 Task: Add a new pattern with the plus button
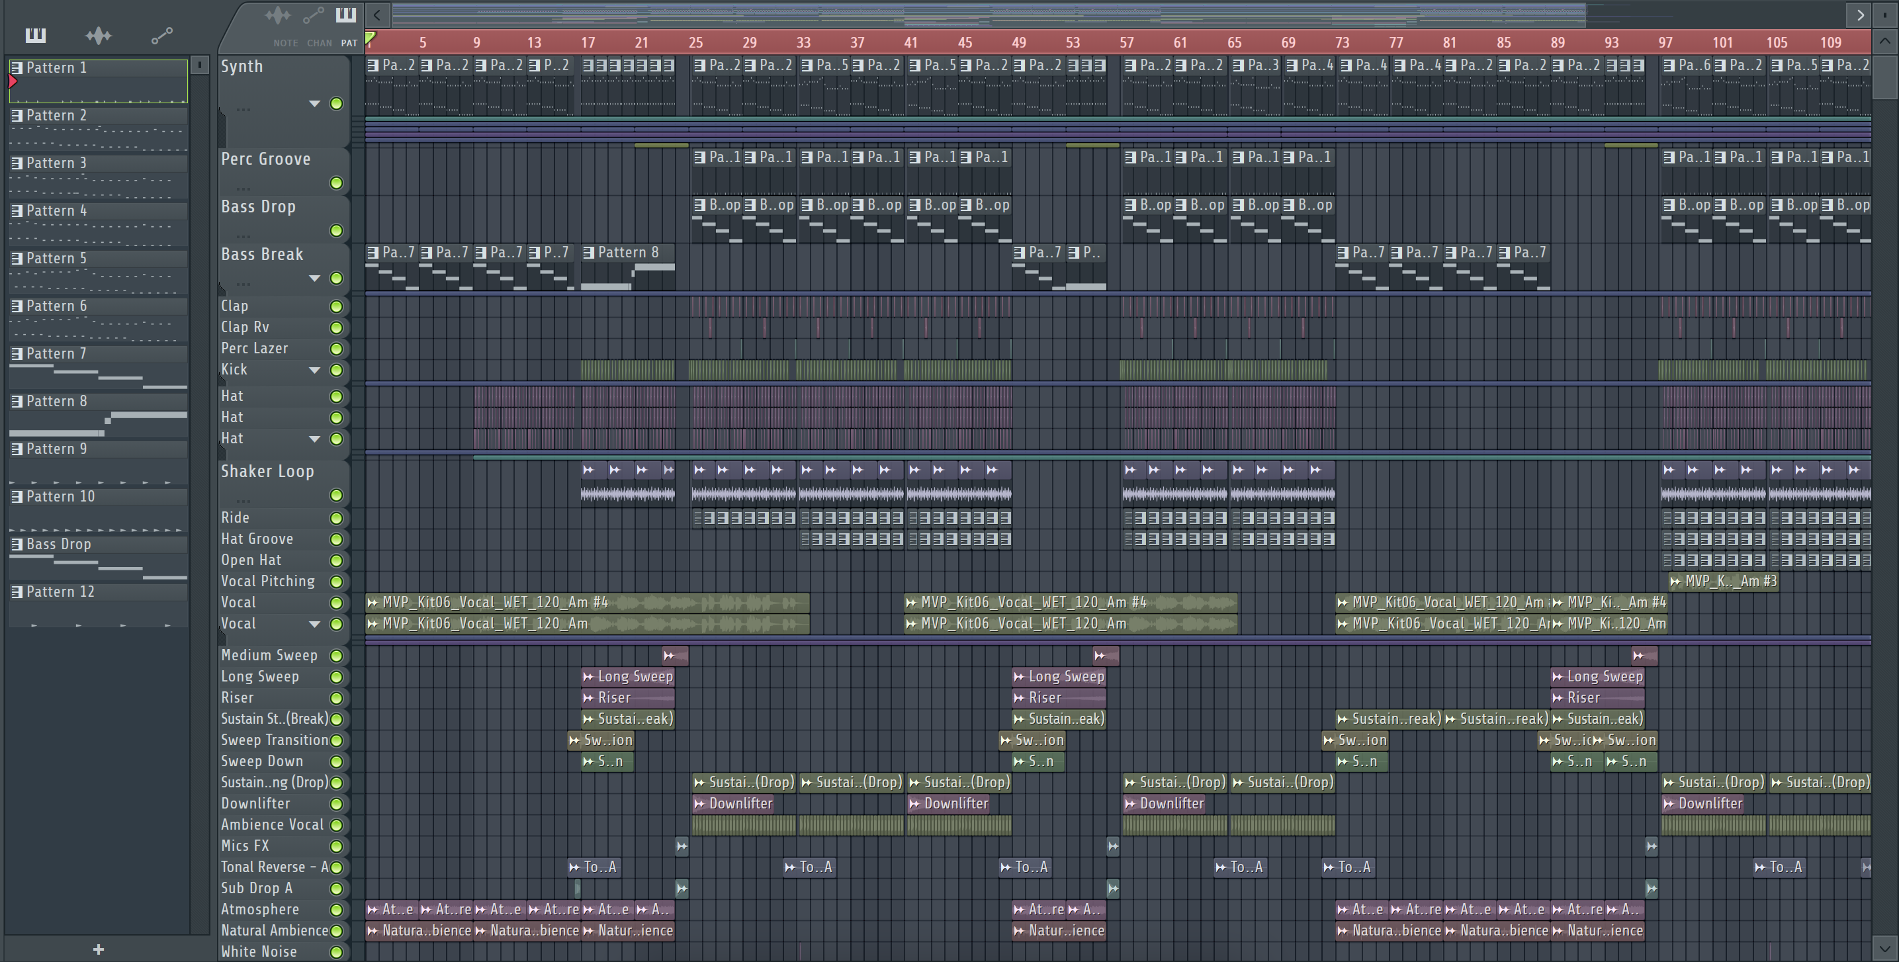(x=98, y=949)
